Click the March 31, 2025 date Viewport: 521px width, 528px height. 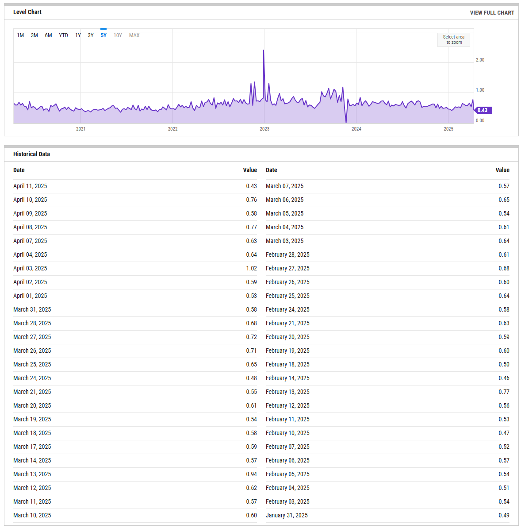pyautogui.click(x=32, y=309)
